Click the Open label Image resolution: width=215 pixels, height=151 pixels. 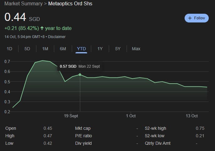click(x=11, y=128)
